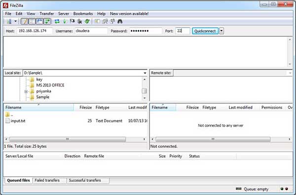The height and width of the screenshot is (195, 296).
Task: Open the Site Manager dropdown arrow
Action: pos(15,21)
